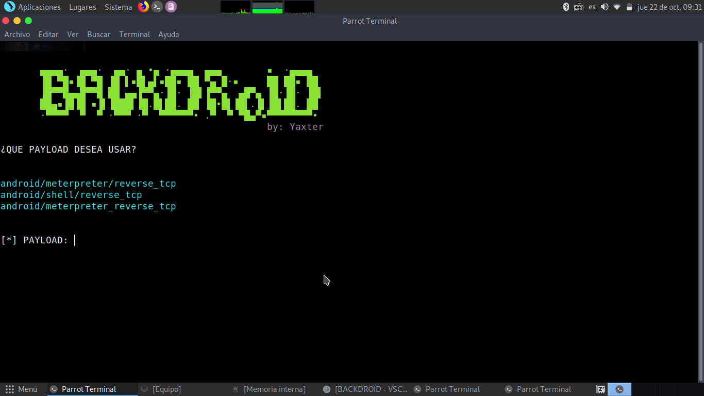Screen dimensions: 704x396
Task: Open the volume speaker icon
Action: click(605, 7)
